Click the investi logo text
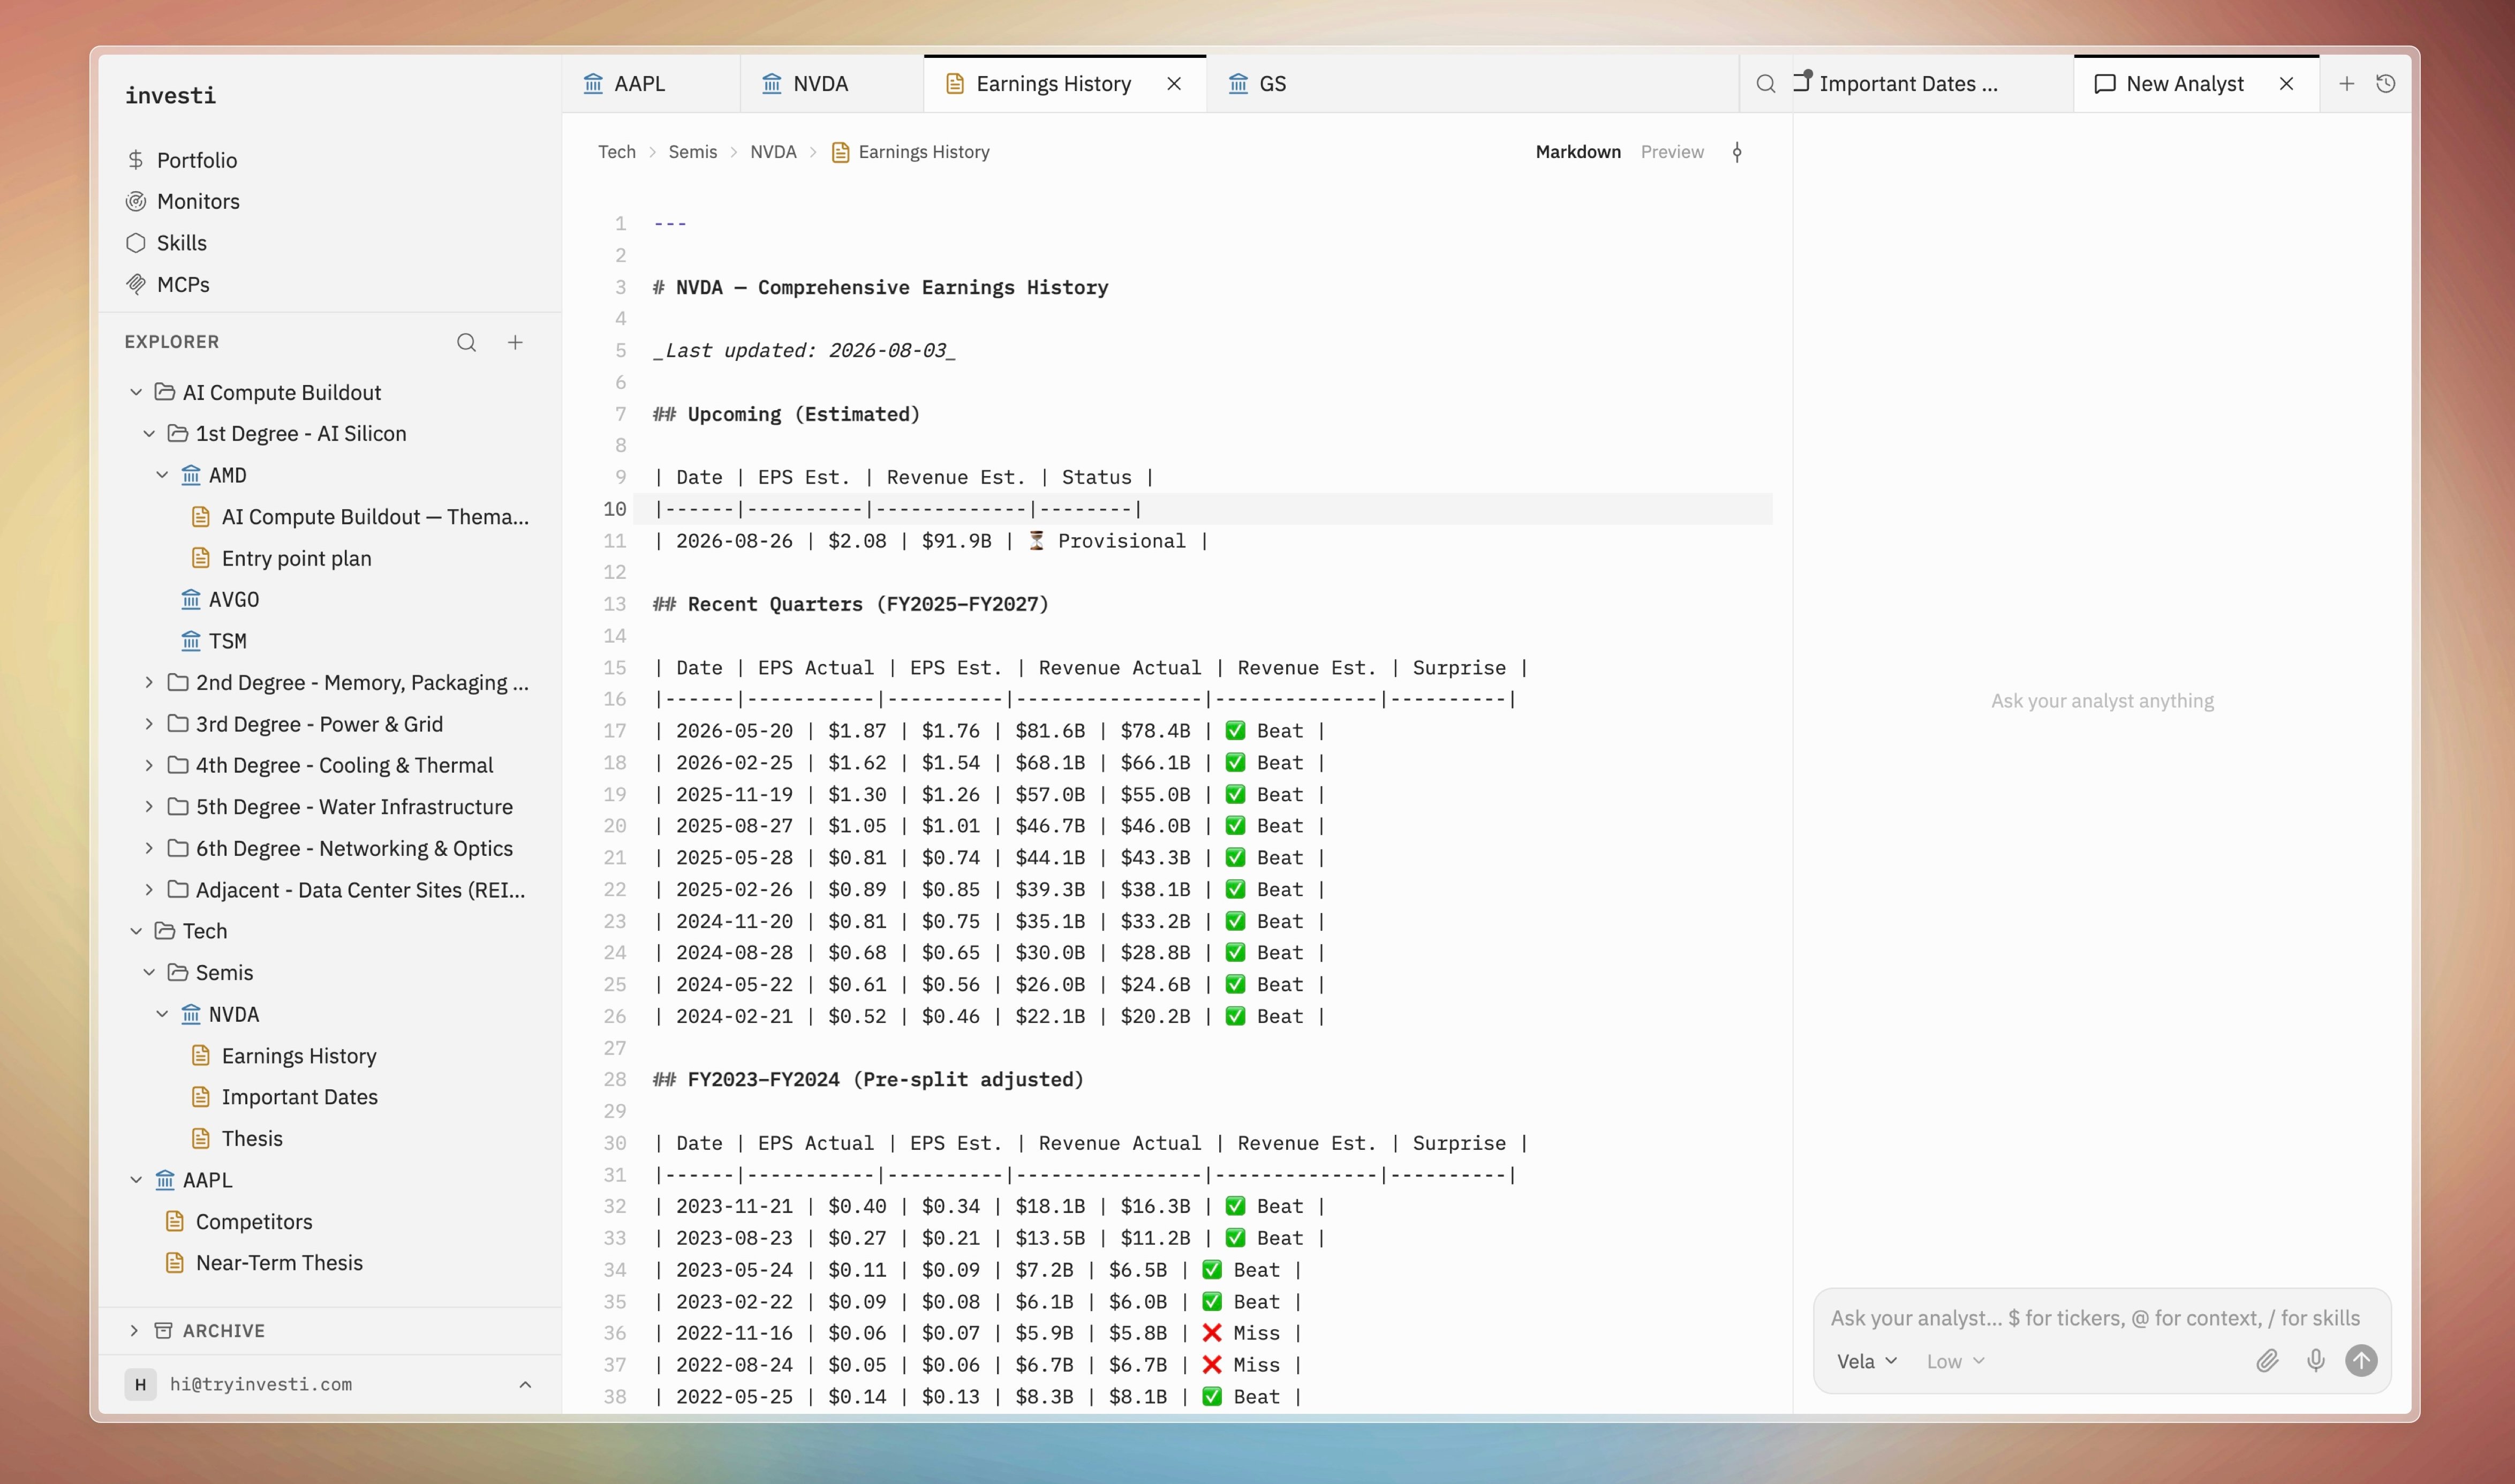Viewport: 2515px width, 1484px height. [x=170, y=95]
